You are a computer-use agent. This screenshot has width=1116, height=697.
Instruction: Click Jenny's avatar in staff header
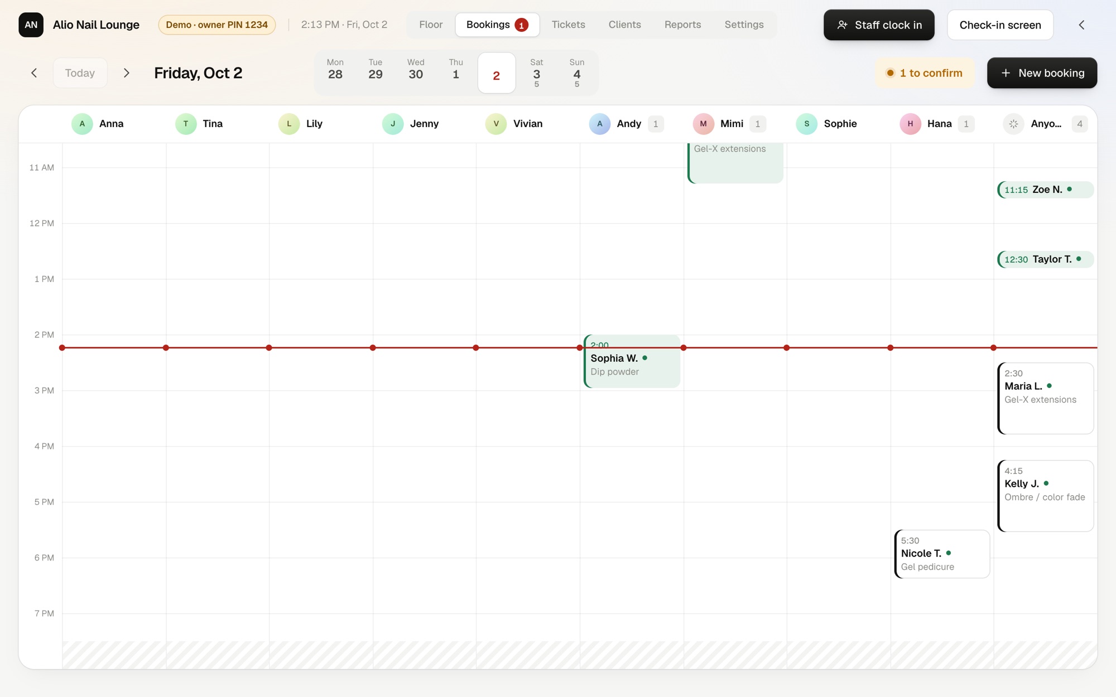click(x=393, y=124)
